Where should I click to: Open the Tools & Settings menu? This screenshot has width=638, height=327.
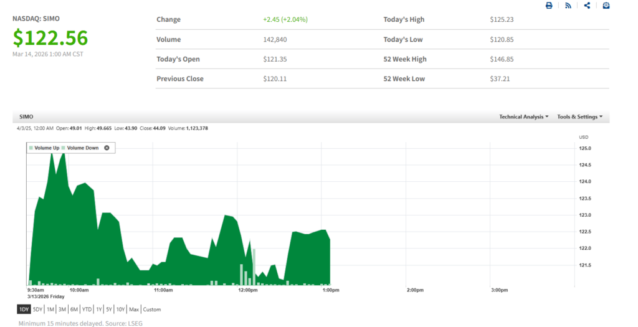579,117
